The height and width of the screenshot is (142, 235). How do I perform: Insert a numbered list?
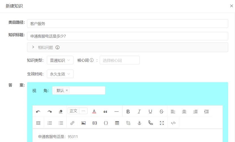pyautogui.click(x=49, y=123)
